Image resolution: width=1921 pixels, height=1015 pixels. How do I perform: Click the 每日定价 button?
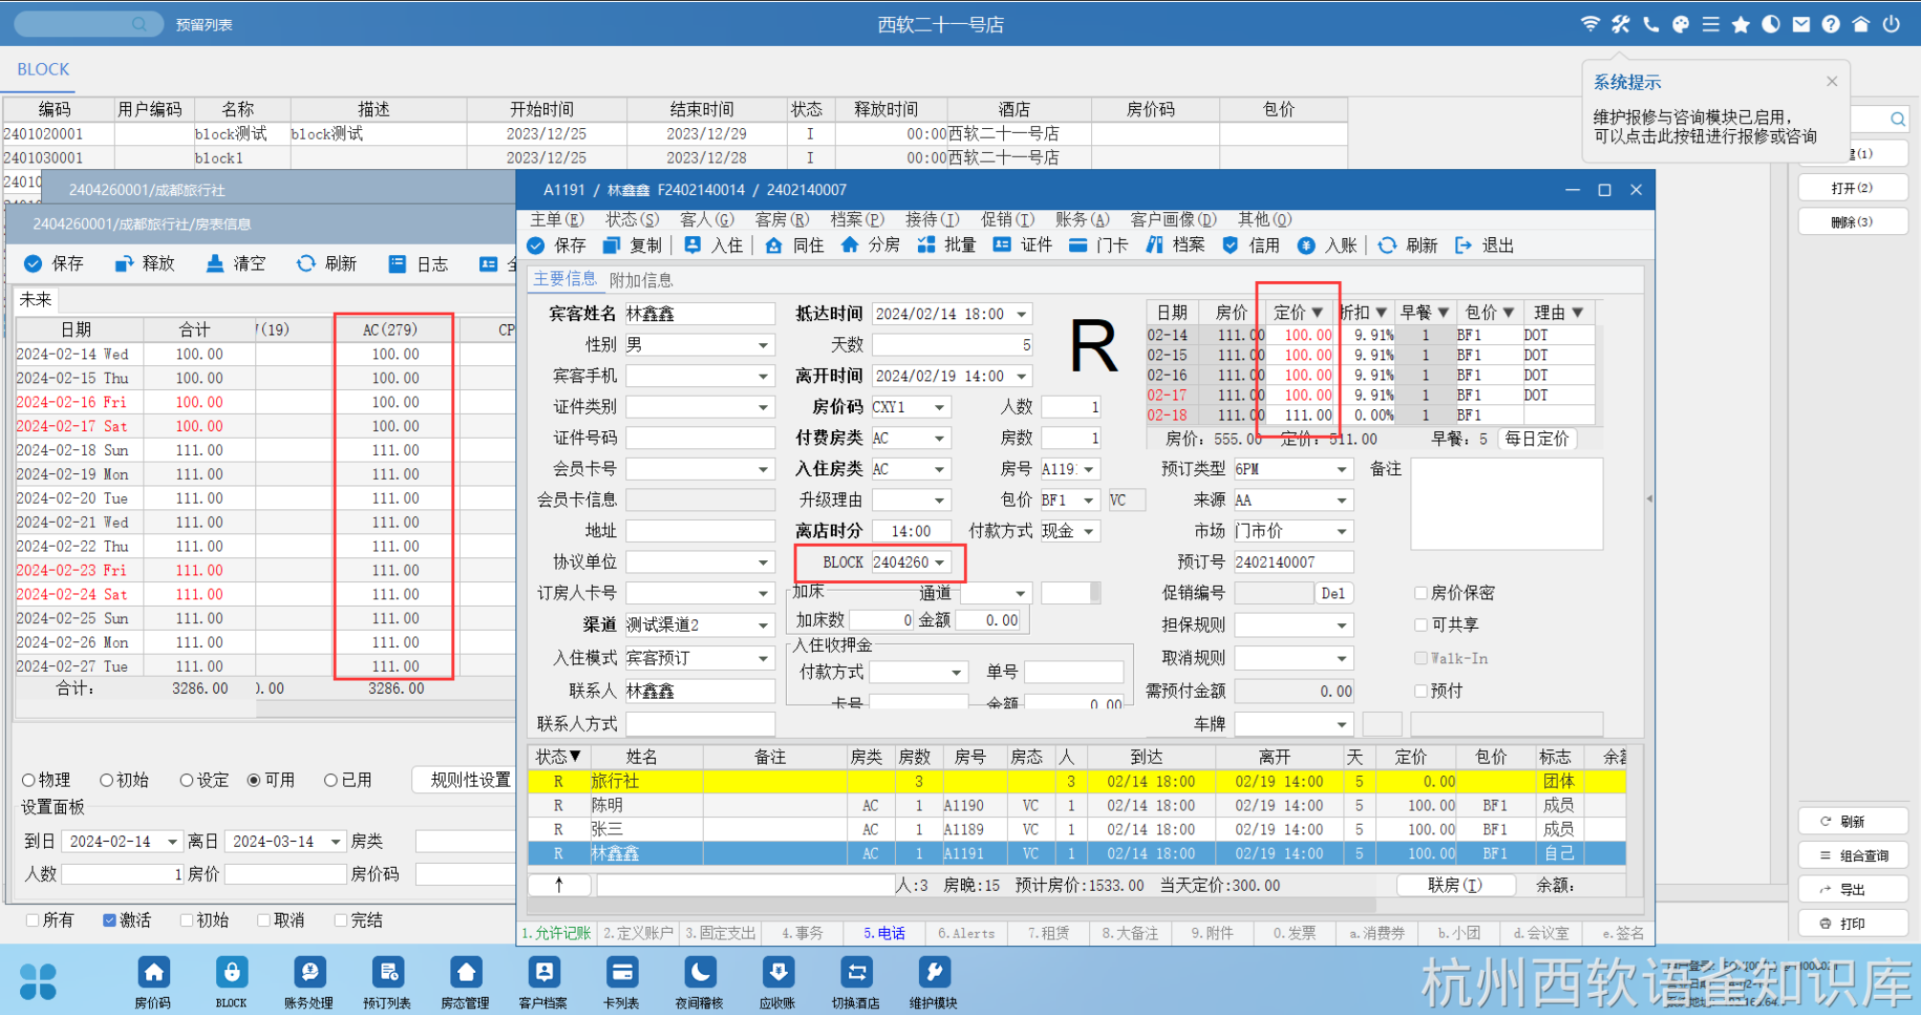(1537, 439)
